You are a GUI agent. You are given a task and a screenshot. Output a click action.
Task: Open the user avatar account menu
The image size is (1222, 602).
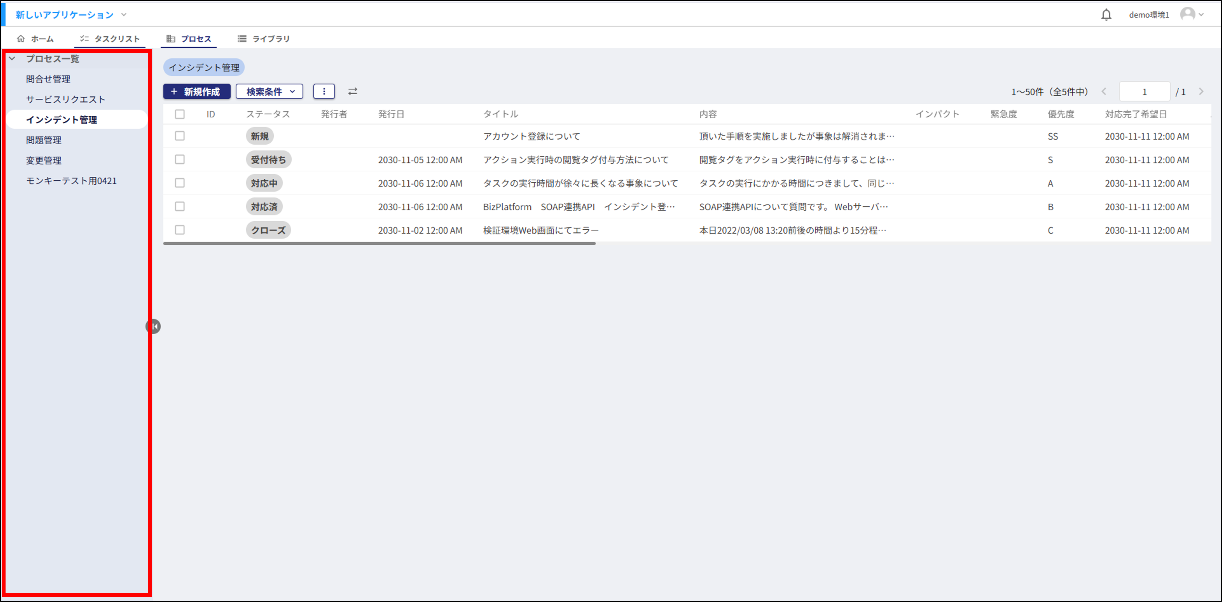pyautogui.click(x=1187, y=14)
